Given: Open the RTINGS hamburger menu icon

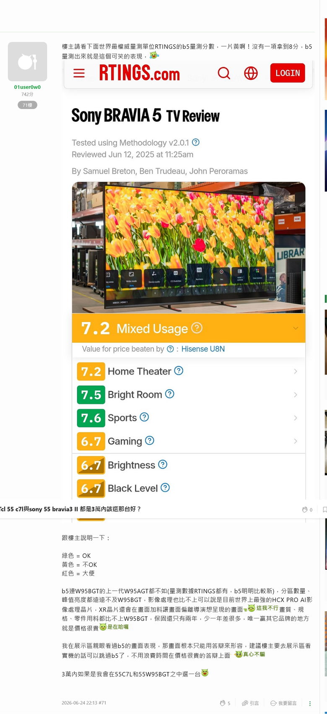Looking at the screenshot, I should coord(79,73).
